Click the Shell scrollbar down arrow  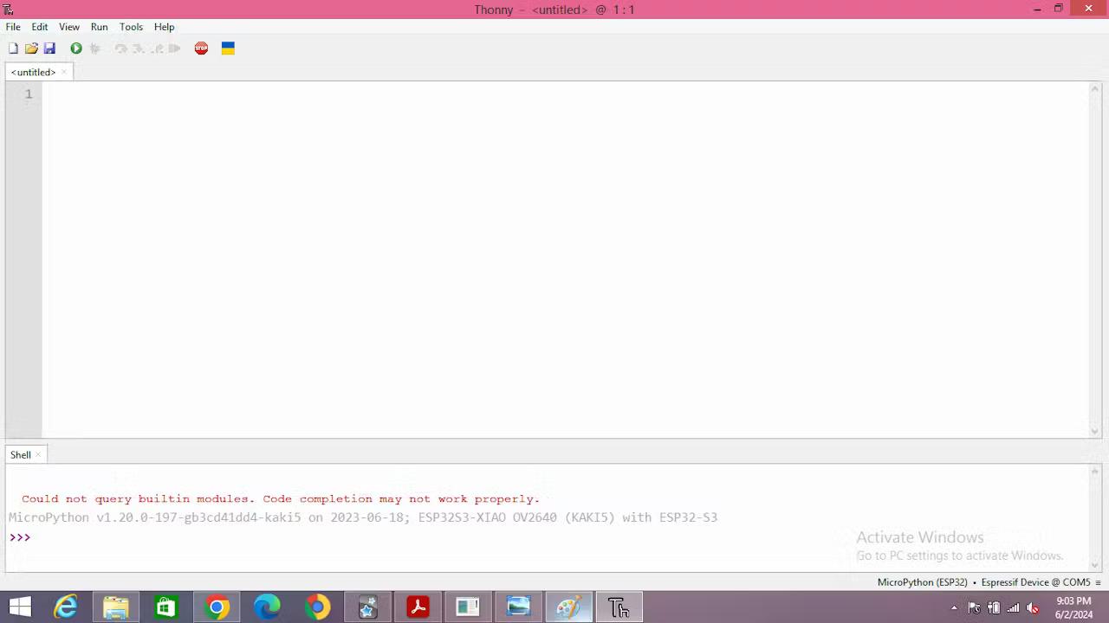pyautogui.click(x=1094, y=565)
